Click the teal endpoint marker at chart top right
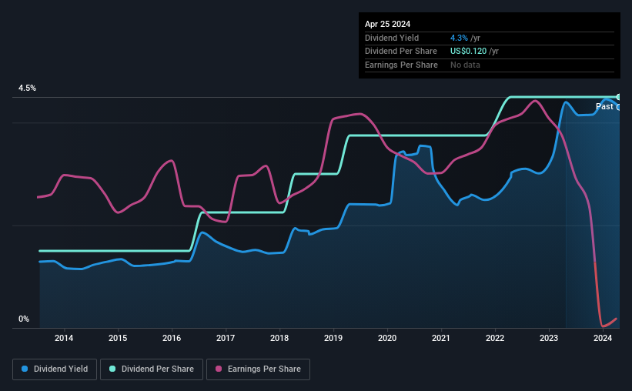The image size is (632, 391). point(618,97)
